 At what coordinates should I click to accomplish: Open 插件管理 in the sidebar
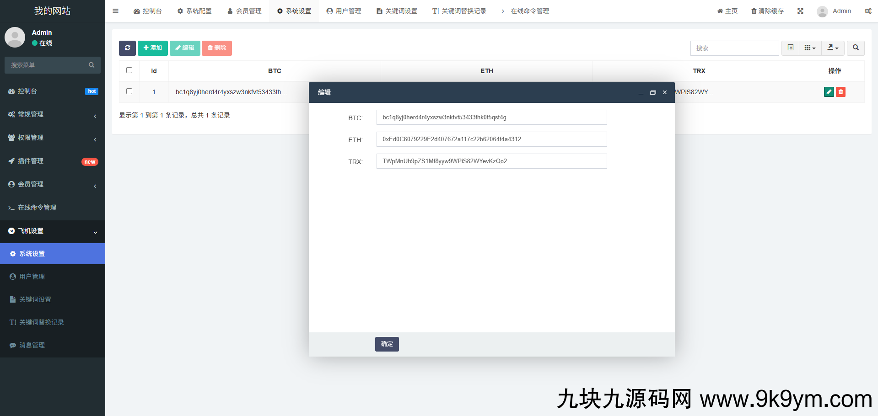[x=53, y=161]
